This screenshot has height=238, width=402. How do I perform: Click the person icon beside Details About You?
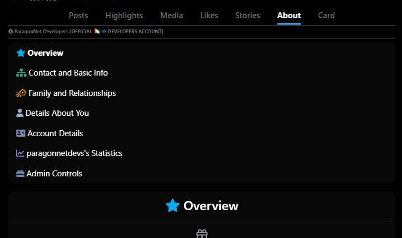[x=20, y=113]
